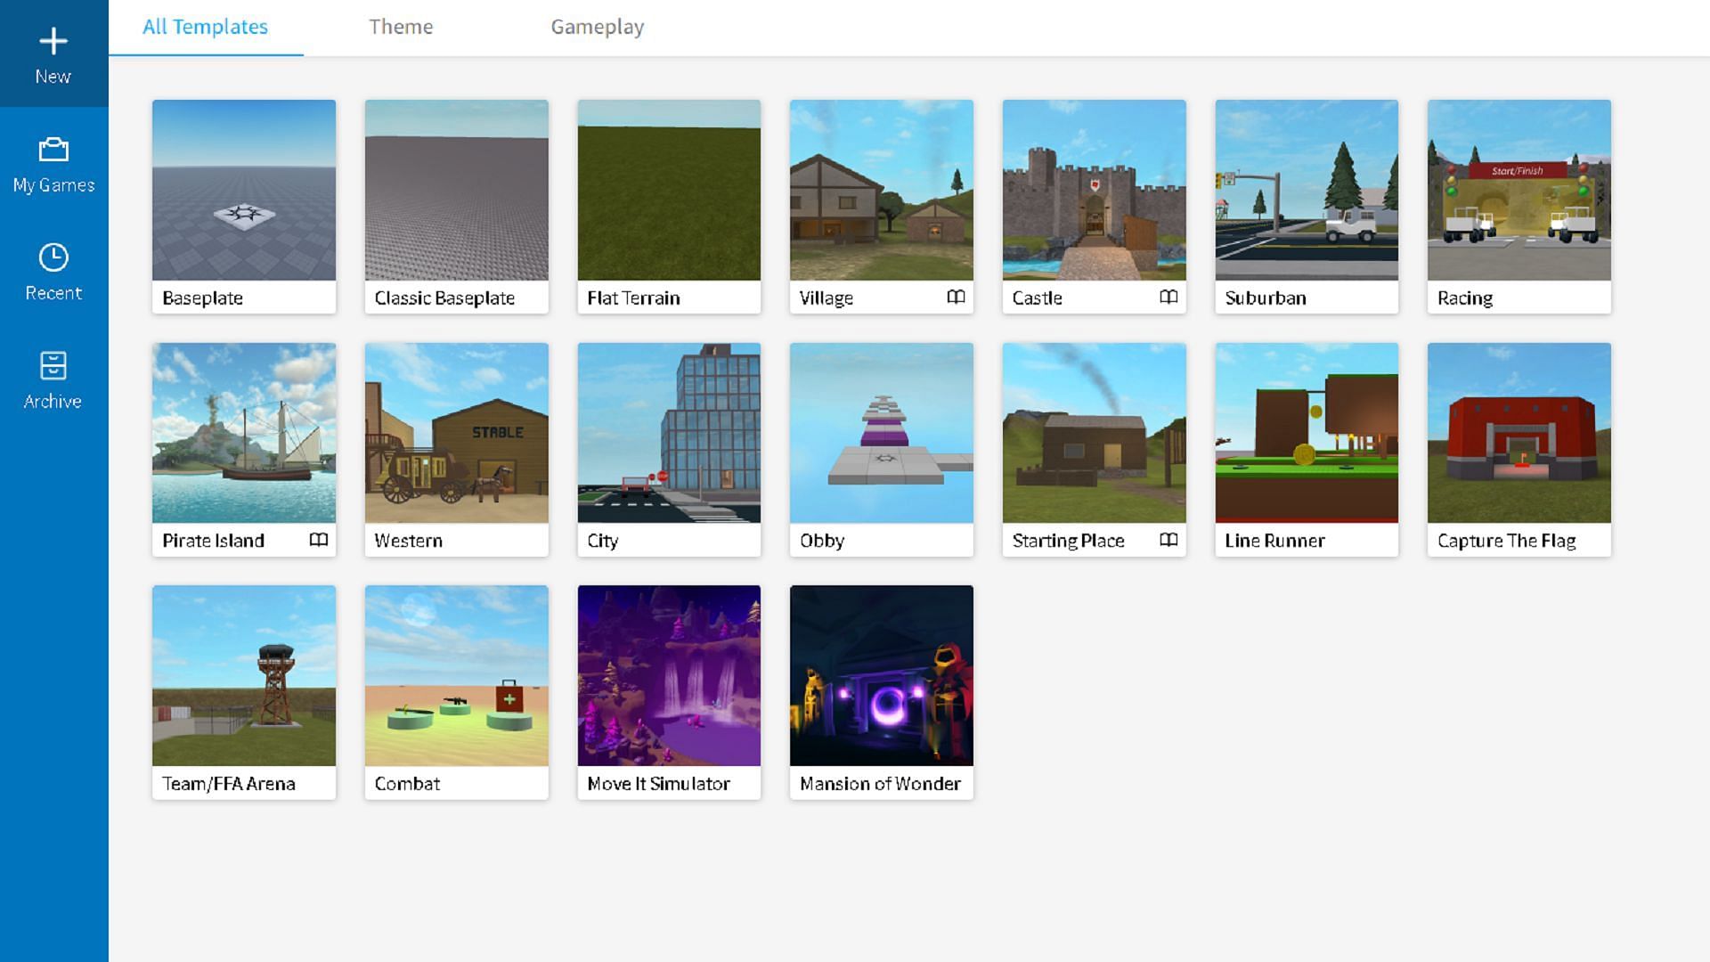Click Castle template book icon
1710x962 pixels.
click(x=1168, y=296)
